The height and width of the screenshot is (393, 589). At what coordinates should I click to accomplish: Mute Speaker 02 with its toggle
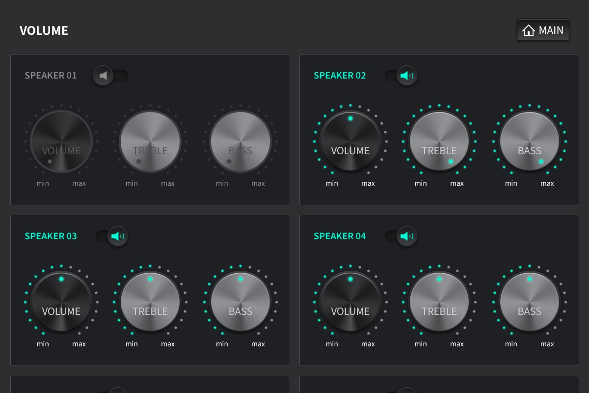pos(401,76)
